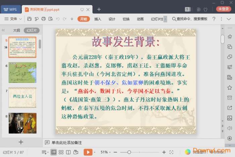Open the picture icon in right sidebar
Viewport: 235px width, 157px height.
[x=230, y=118]
